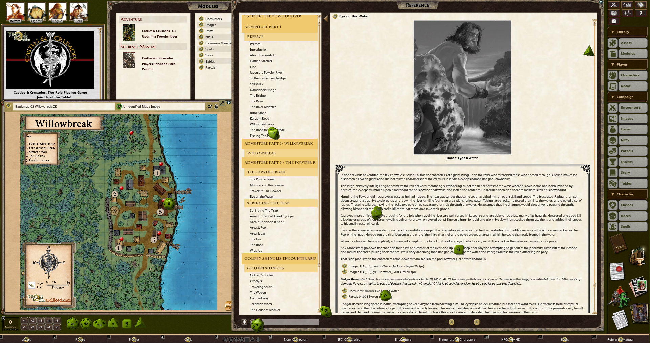650x343 pixels.
Task: Click the Parcels coins icon in sidebar
Action: [x=613, y=151]
